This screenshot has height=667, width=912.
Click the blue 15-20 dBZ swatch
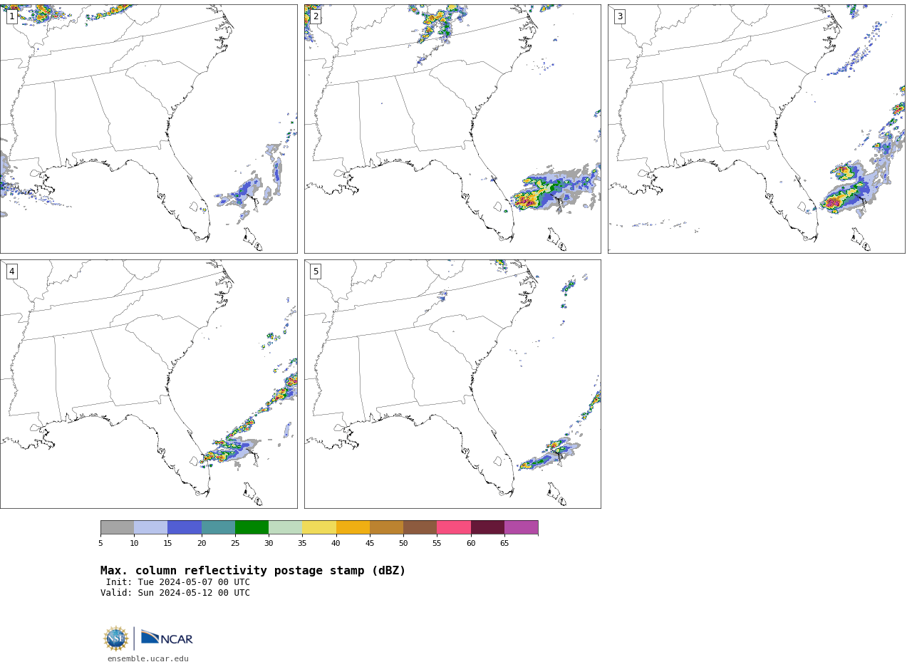pos(185,527)
